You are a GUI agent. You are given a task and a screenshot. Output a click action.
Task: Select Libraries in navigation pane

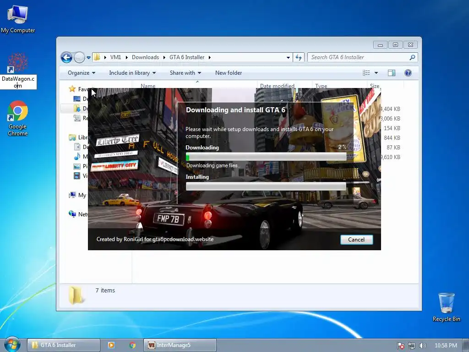pyautogui.click(x=78, y=137)
